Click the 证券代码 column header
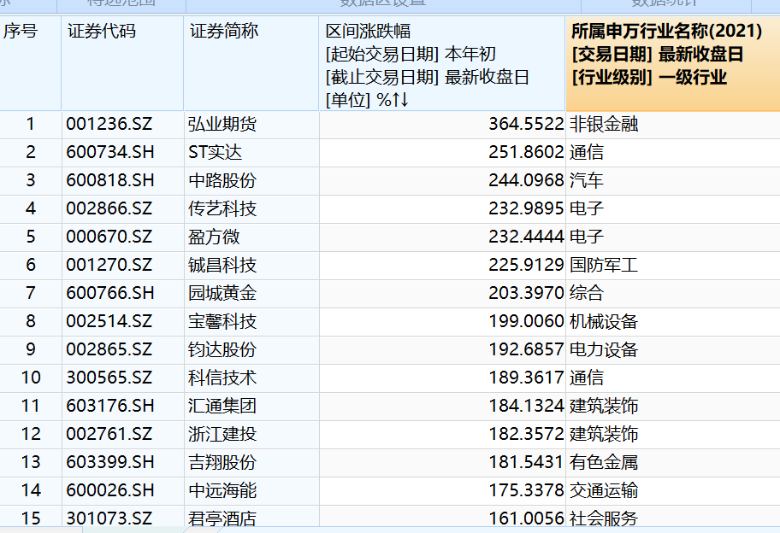Image resolution: width=780 pixels, height=533 pixels. pyautogui.click(x=122, y=63)
